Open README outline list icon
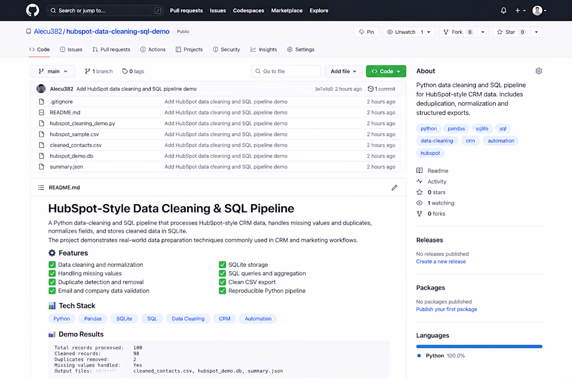Screen dimensions: 572x381 41,188
